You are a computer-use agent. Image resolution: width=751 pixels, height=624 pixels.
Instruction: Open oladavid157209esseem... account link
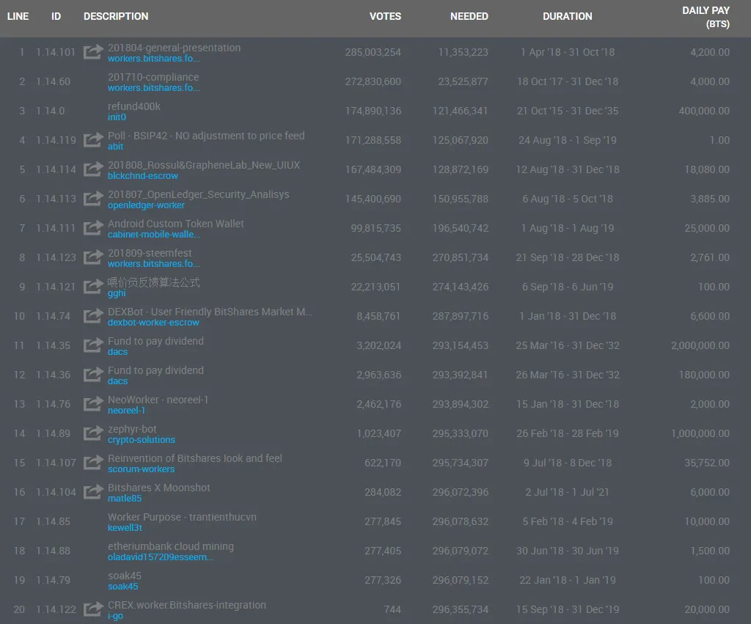pyautogui.click(x=161, y=557)
